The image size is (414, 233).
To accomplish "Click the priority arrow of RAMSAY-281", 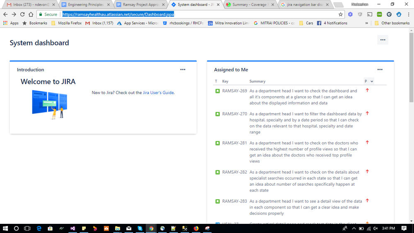I will tap(367, 142).
